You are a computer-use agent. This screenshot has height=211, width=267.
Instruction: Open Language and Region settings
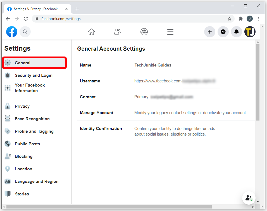36,181
